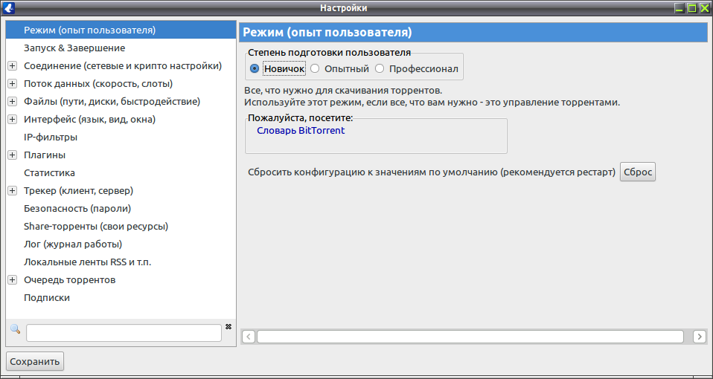Open the IP-фильтры section
This screenshot has height=379, width=713.
[51, 137]
